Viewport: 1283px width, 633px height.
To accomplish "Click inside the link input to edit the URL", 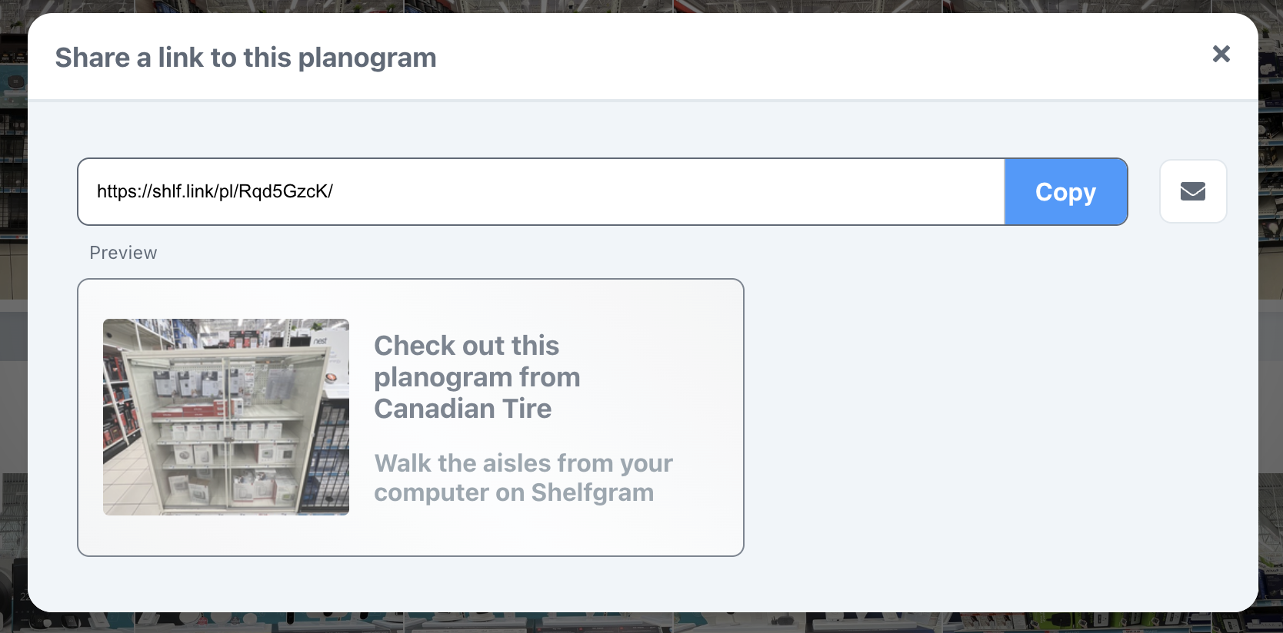I will click(x=538, y=192).
